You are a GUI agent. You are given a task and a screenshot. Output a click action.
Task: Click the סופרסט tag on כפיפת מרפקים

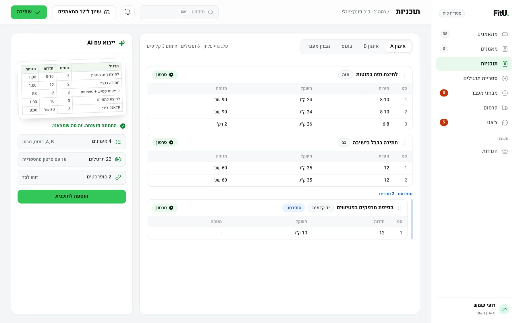pyautogui.click(x=294, y=208)
